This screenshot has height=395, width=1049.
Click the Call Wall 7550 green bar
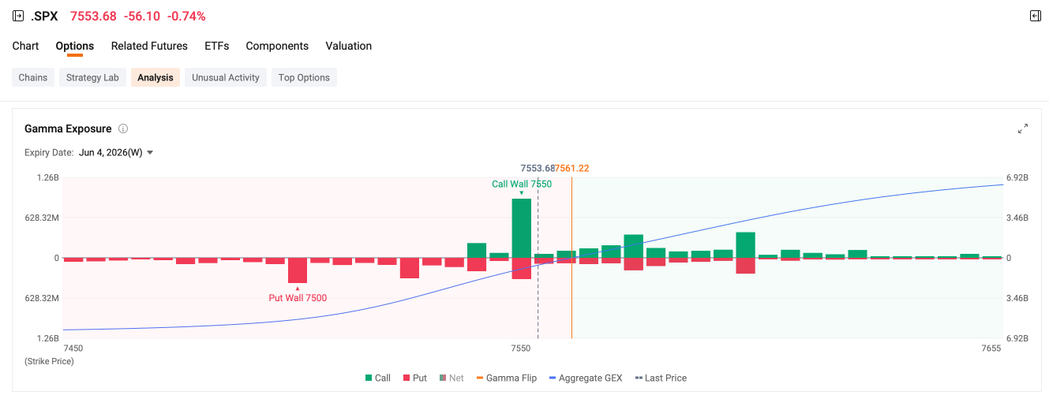(521, 228)
